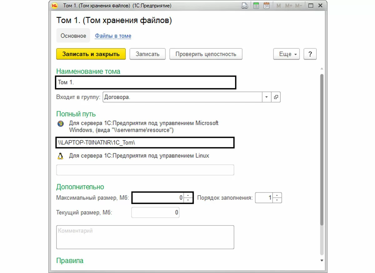Image resolution: width=375 pixels, height=273 pixels.
Task: Decrease Максимальный размер with the down arrow
Action: [188, 200]
